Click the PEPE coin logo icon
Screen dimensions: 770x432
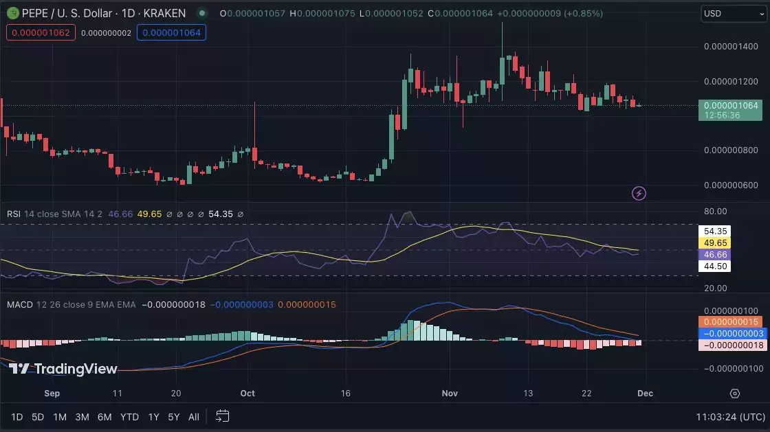[13, 13]
